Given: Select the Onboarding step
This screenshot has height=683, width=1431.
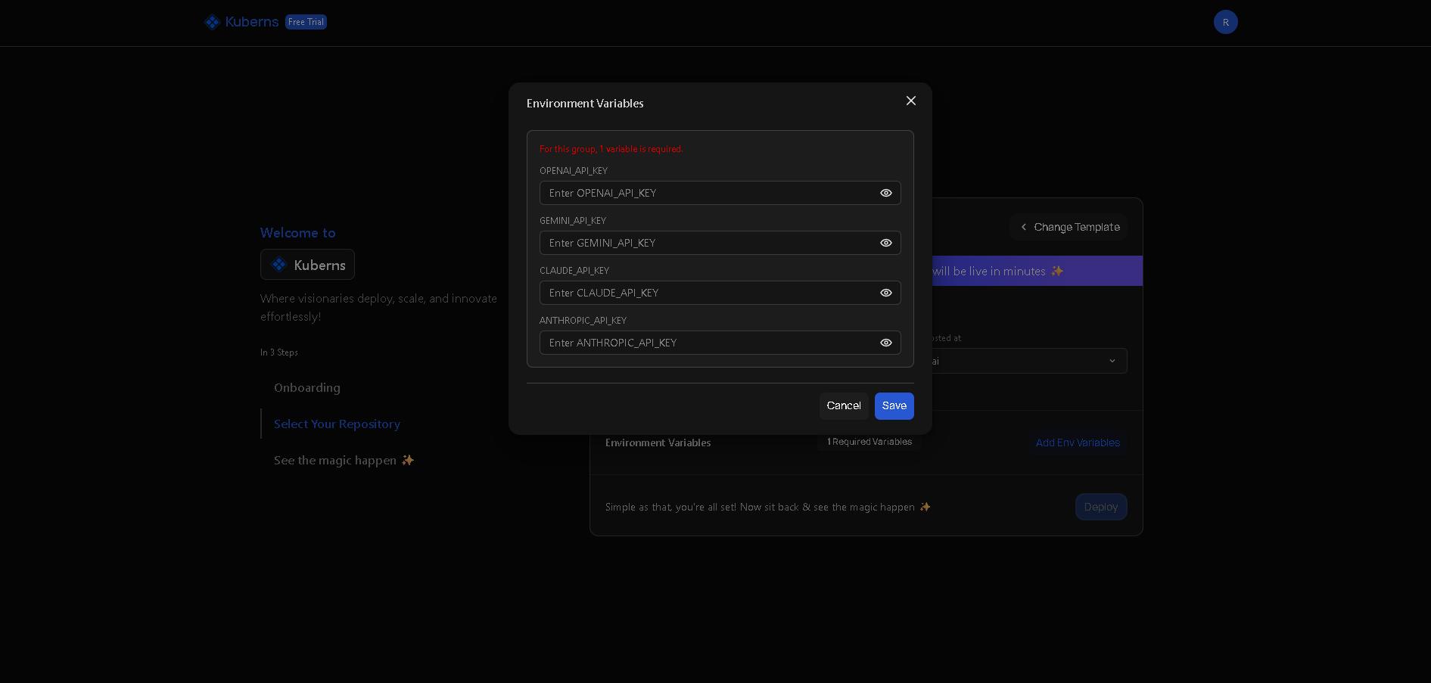Looking at the screenshot, I should [x=307, y=387].
